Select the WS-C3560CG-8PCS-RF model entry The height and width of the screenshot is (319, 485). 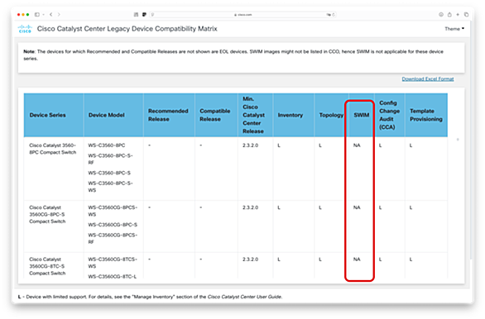tap(113, 238)
